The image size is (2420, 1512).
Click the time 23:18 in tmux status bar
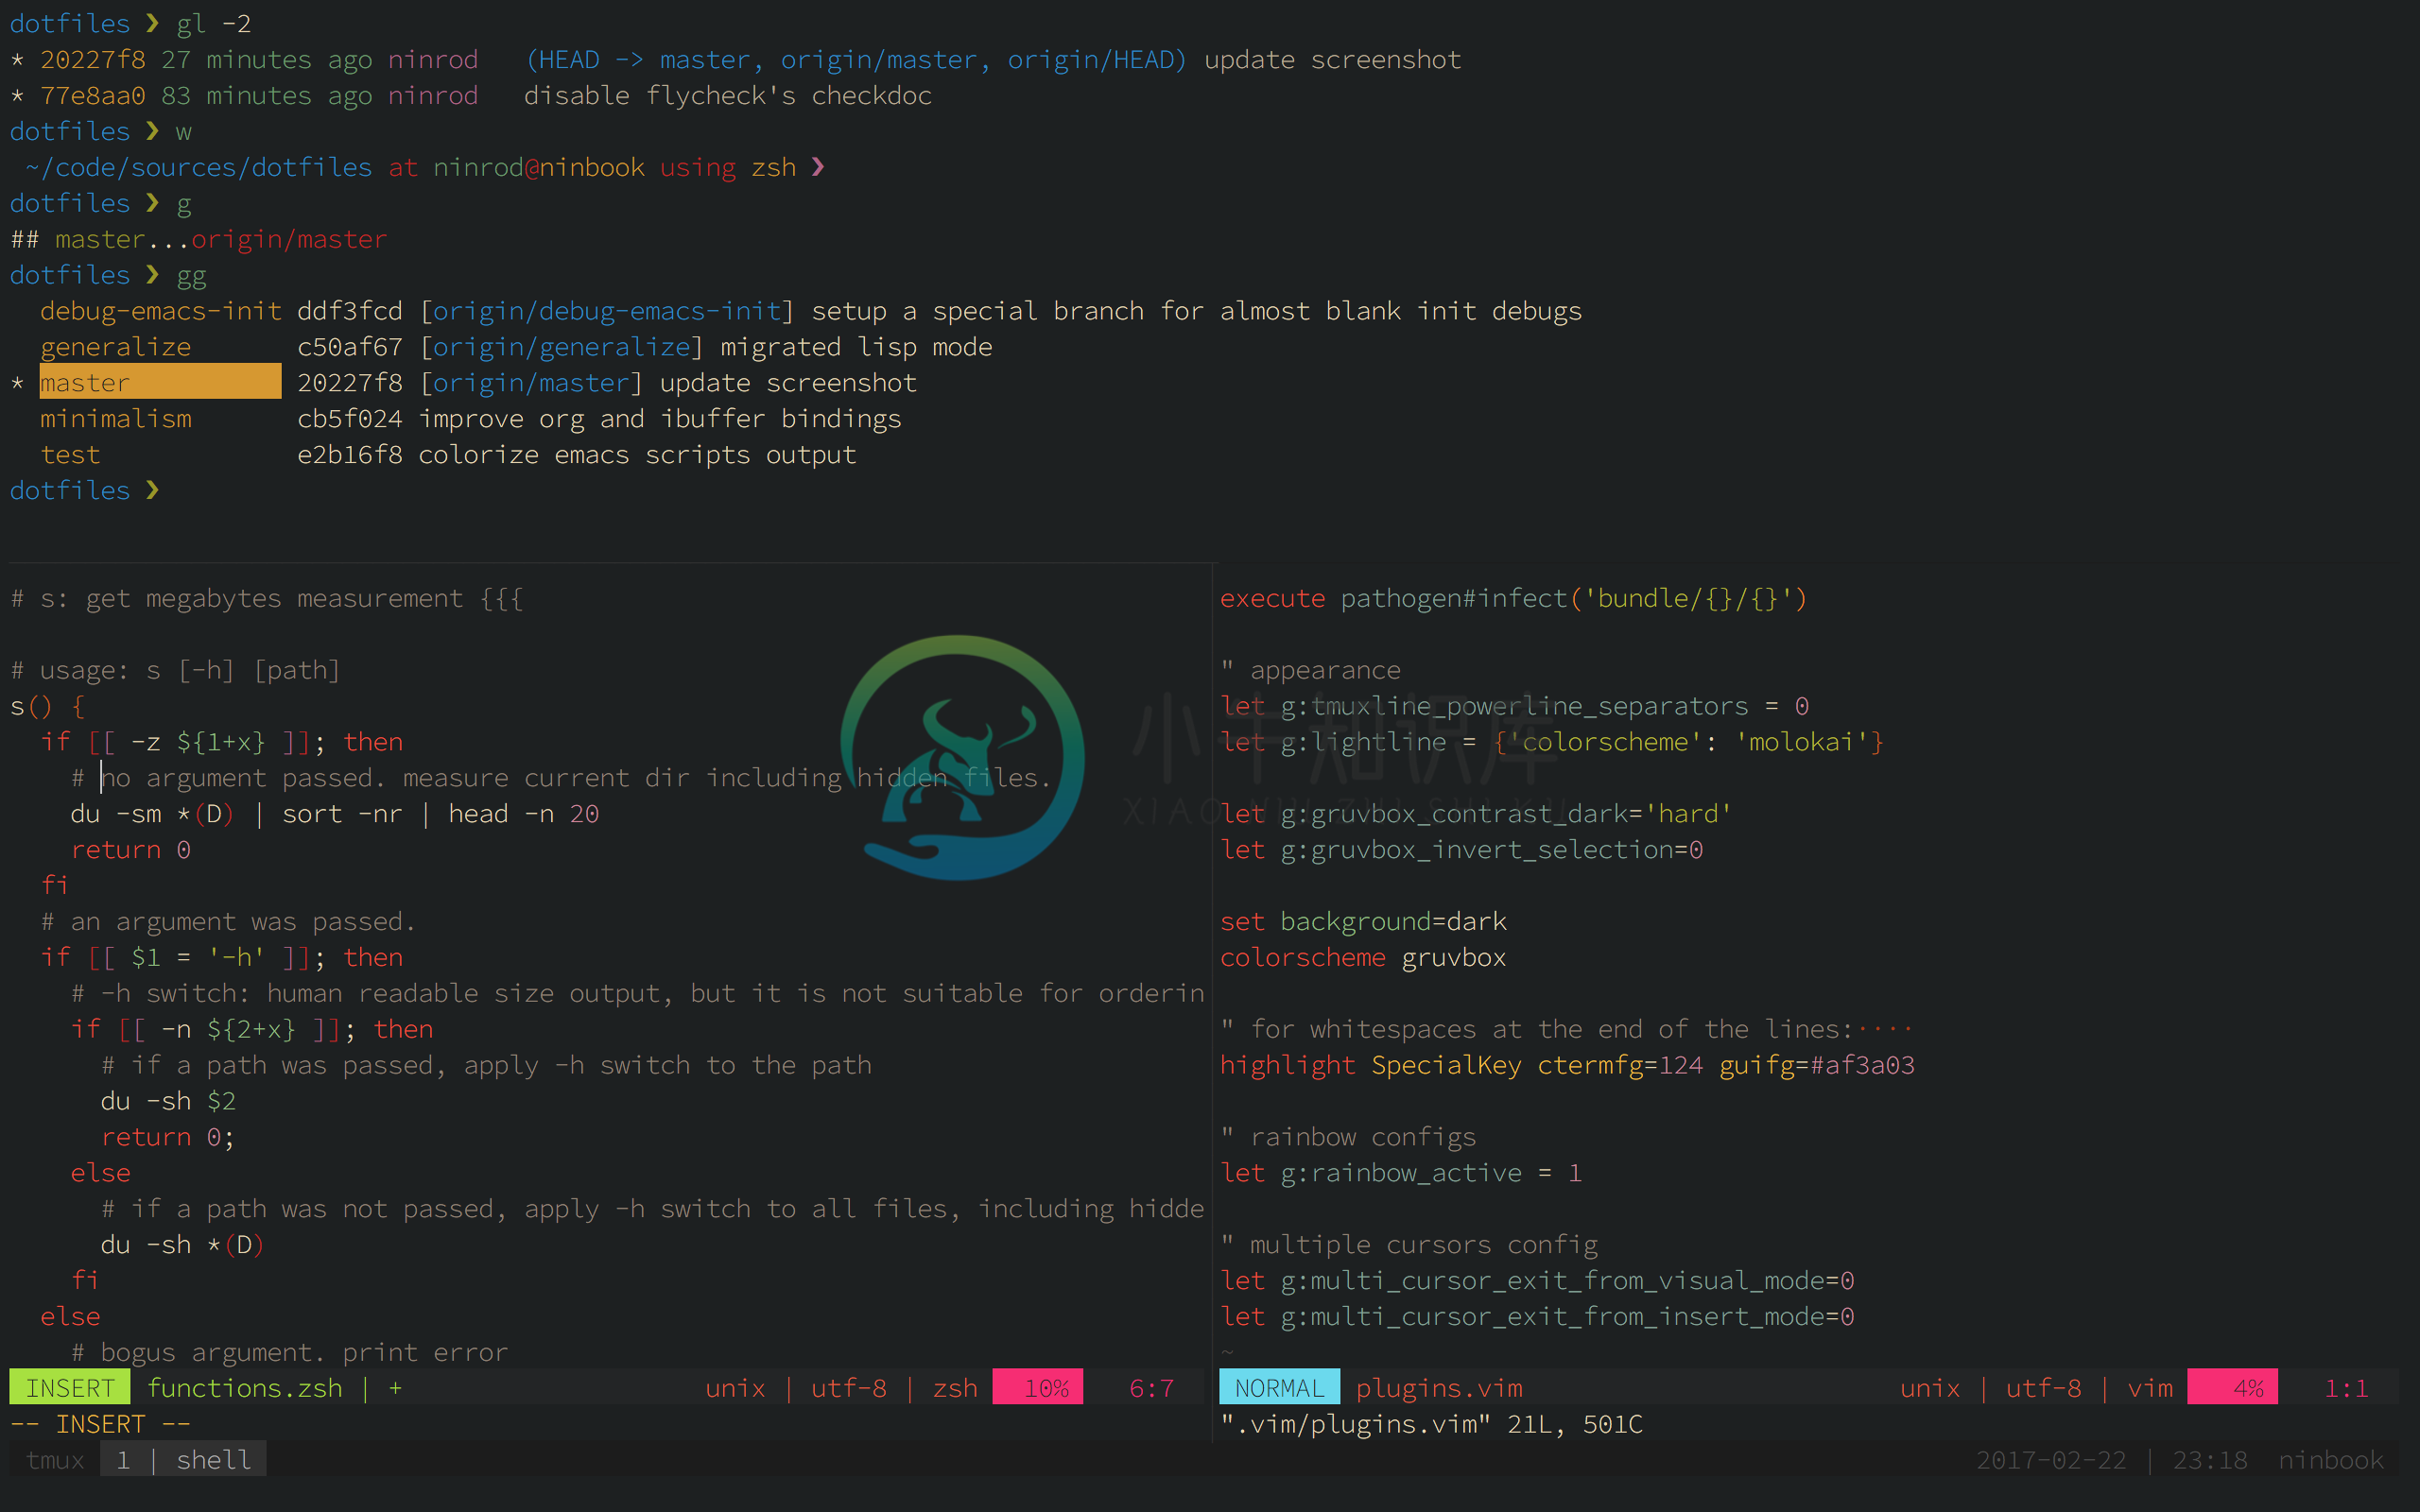click(2210, 1461)
